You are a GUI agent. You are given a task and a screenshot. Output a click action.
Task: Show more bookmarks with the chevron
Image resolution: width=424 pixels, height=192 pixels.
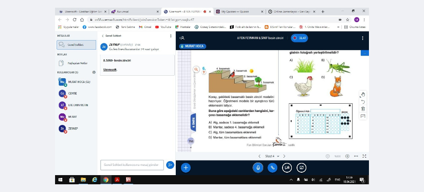click(338, 27)
